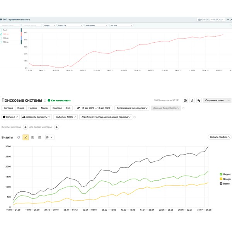The image size is (232, 232).
Task: Select the stacked area chart icon
Action: click(32, 137)
